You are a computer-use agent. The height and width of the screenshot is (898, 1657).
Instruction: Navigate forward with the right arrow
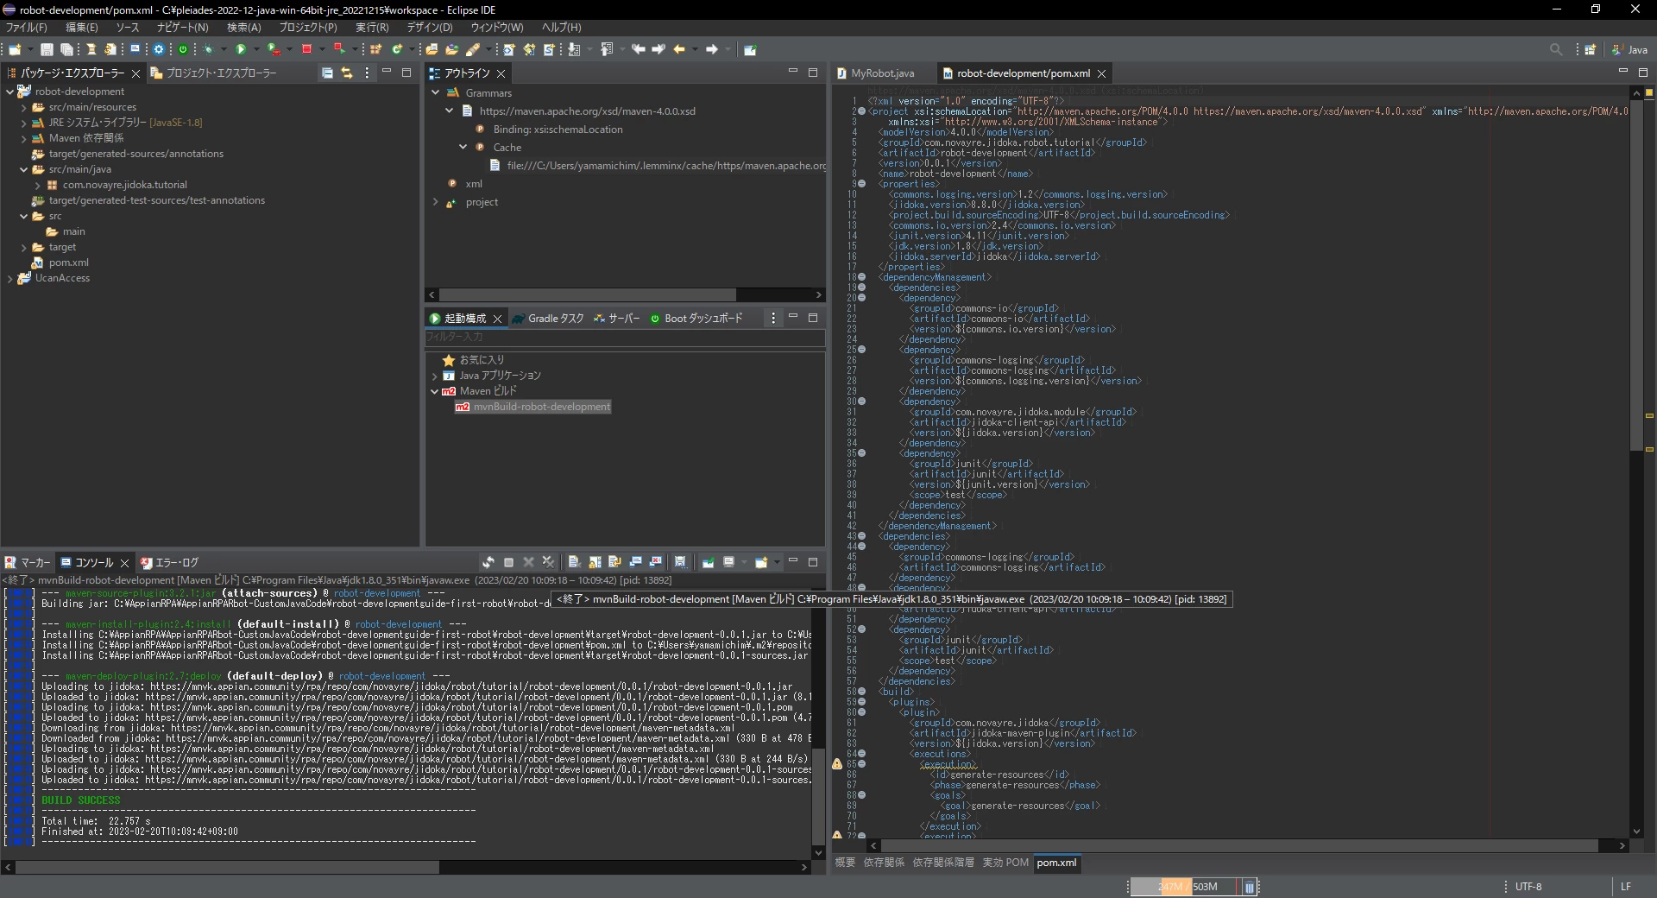[712, 50]
